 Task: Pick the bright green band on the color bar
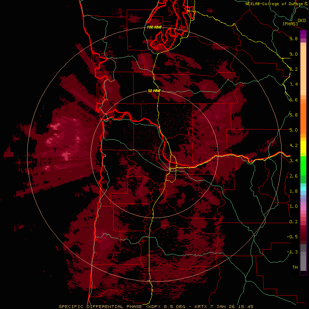[x=303, y=165]
